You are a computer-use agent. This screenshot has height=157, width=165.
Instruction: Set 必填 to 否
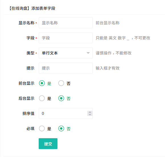pyautogui.click(x=61, y=129)
